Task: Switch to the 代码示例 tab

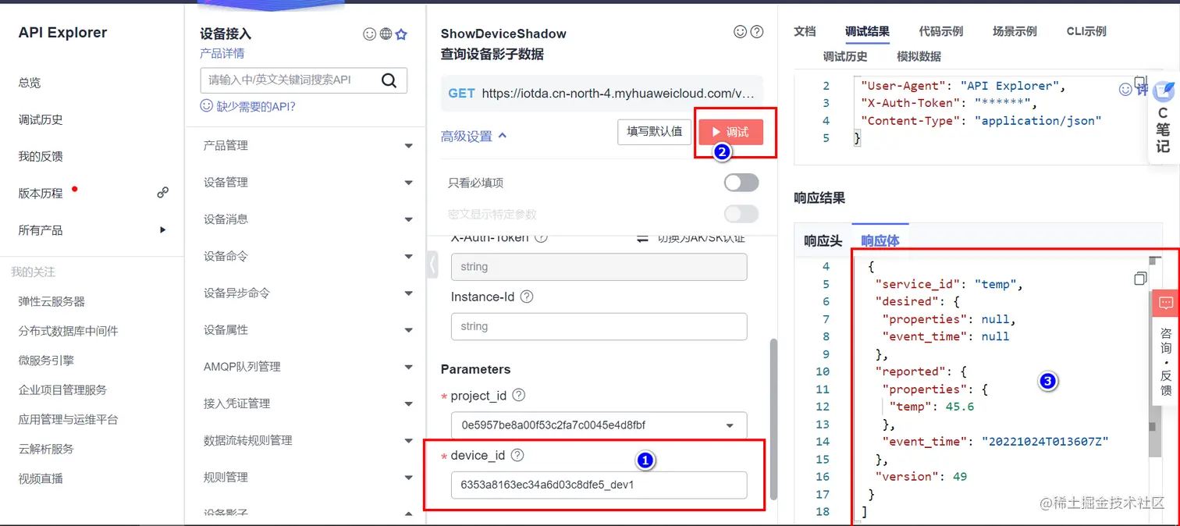Action: click(x=940, y=31)
